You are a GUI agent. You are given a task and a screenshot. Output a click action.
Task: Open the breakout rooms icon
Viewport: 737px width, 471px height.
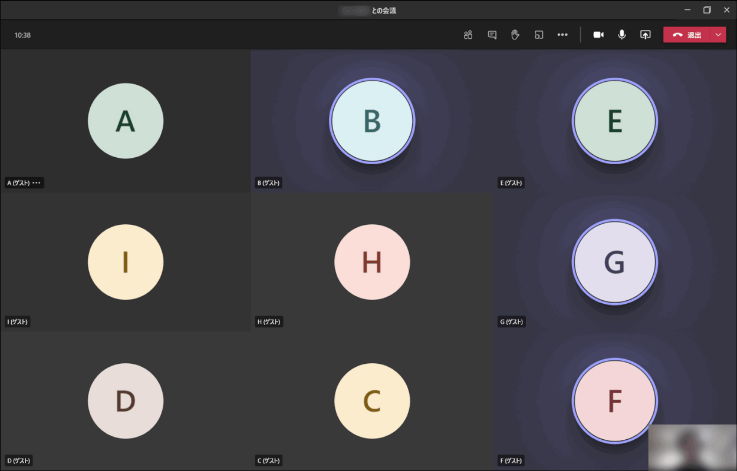(538, 35)
